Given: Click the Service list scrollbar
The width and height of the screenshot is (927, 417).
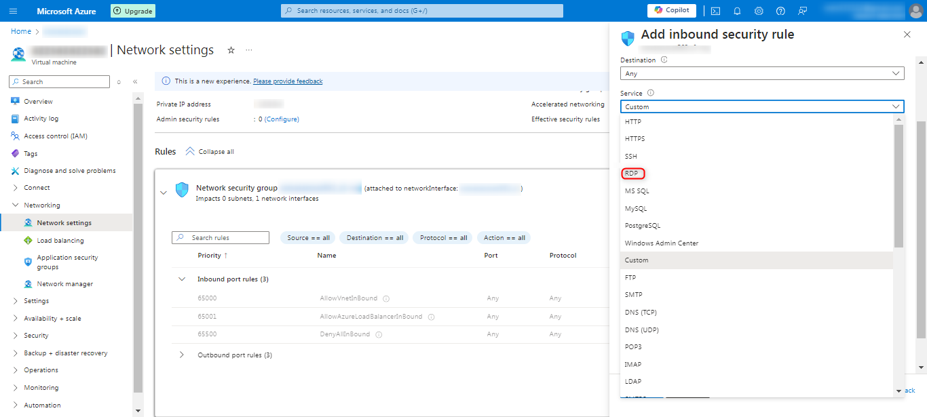Looking at the screenshot, I should [898, 186].
